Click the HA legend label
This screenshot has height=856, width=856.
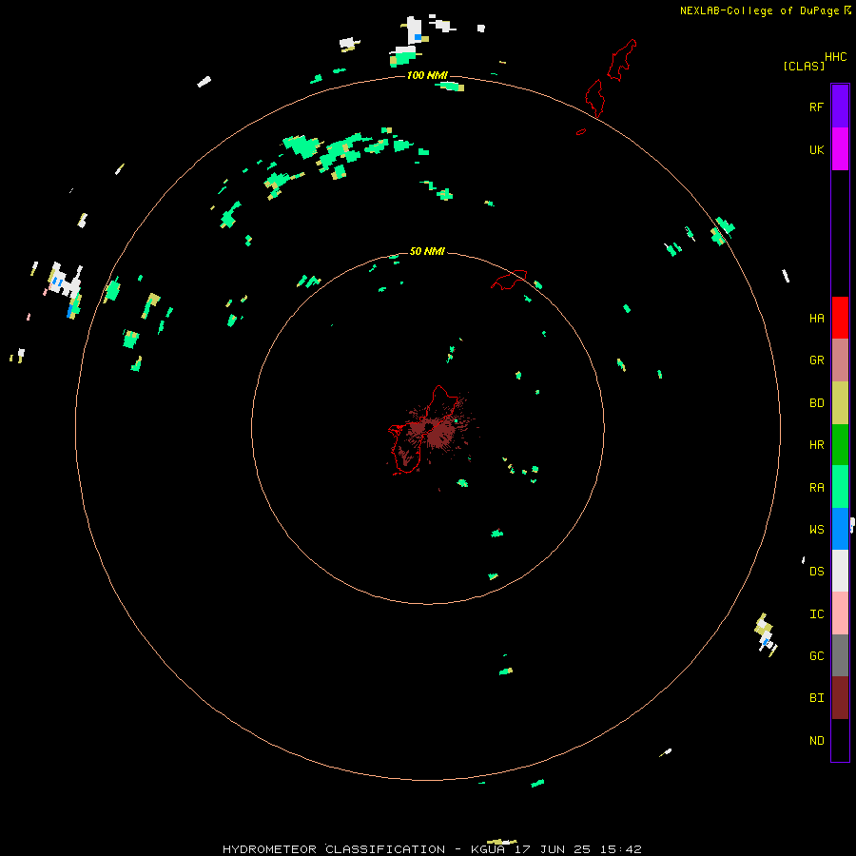pyautogui.click(x=816, y=319)
